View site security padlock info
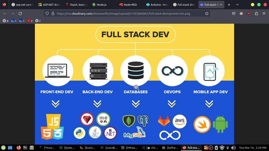This screenshot has width=269, height=151. coord(53,13)
